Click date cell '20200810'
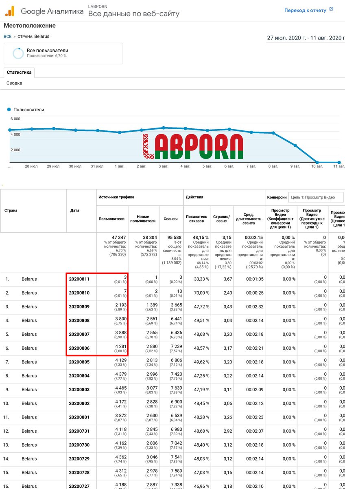The width and height of the screenshot is (345, 489). click(x=79, y=293)
